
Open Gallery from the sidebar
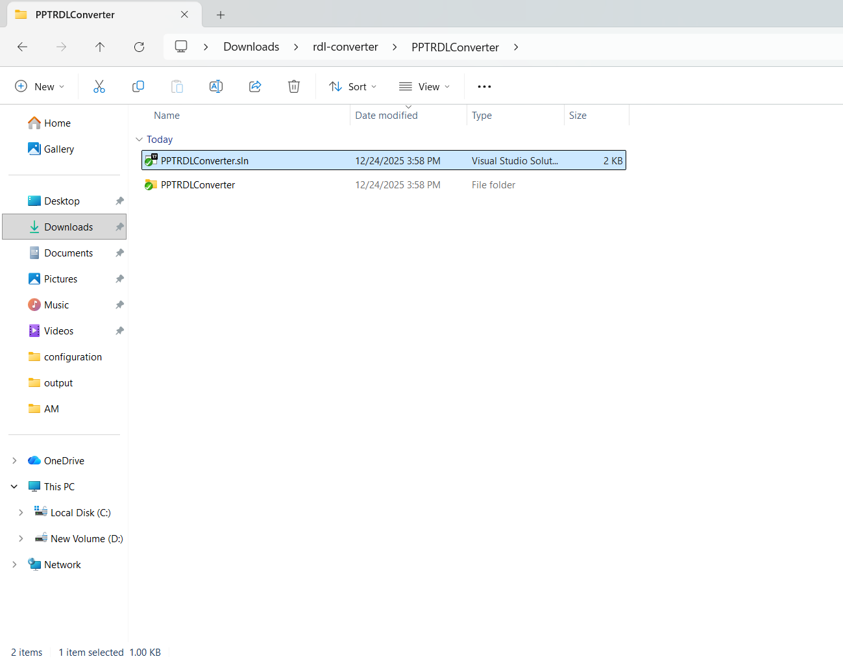[x=58, y=149]
